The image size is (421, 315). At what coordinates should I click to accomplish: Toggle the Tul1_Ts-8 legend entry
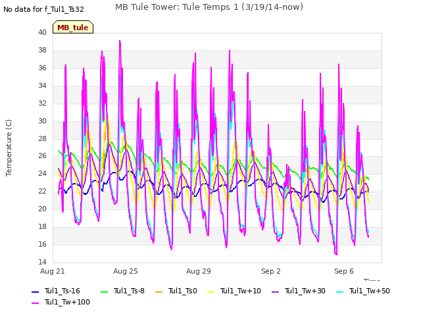(122, 291)
